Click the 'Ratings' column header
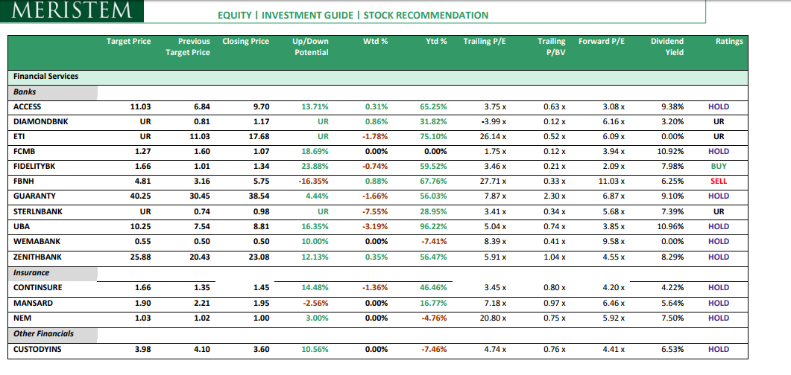Image resolution: width=791 pixels, height=375 pixels. click(729, 41)
